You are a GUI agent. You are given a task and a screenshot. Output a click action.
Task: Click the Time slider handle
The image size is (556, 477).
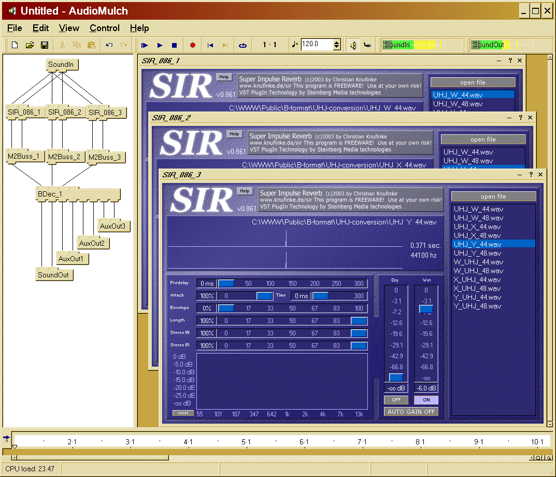tap(320, 296)
